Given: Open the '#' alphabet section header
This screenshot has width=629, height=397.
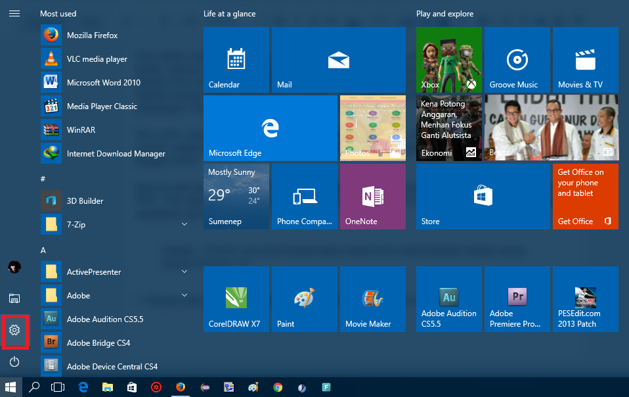Looking at the screenshot, I should coord(43,179).
